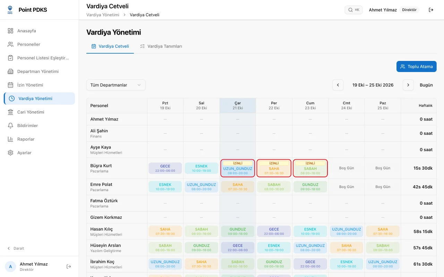This screenshot has width=444, height=277.
Task: Open Tüm Departmanlar dropdown
Action: click(116, 85)
